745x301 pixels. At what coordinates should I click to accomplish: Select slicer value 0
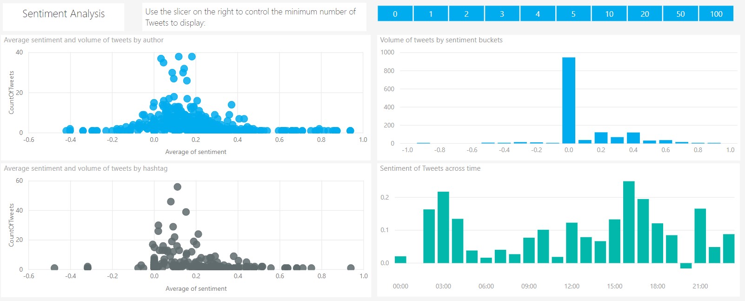pos(395,14)
